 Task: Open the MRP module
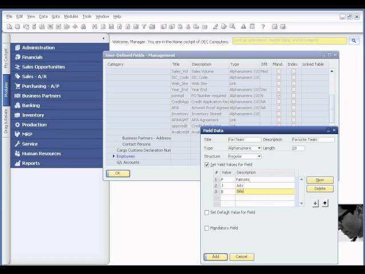pyautogui.click(x=57, y=134)
